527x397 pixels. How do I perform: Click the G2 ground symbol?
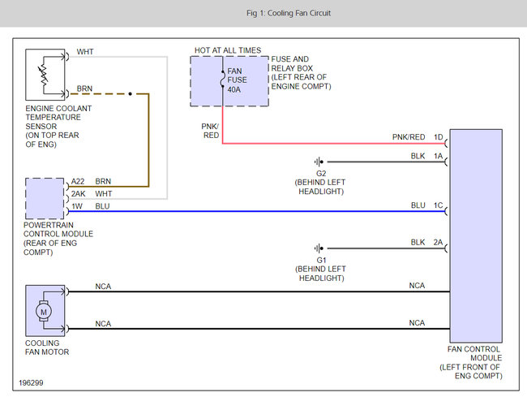(x=319, y=162)
